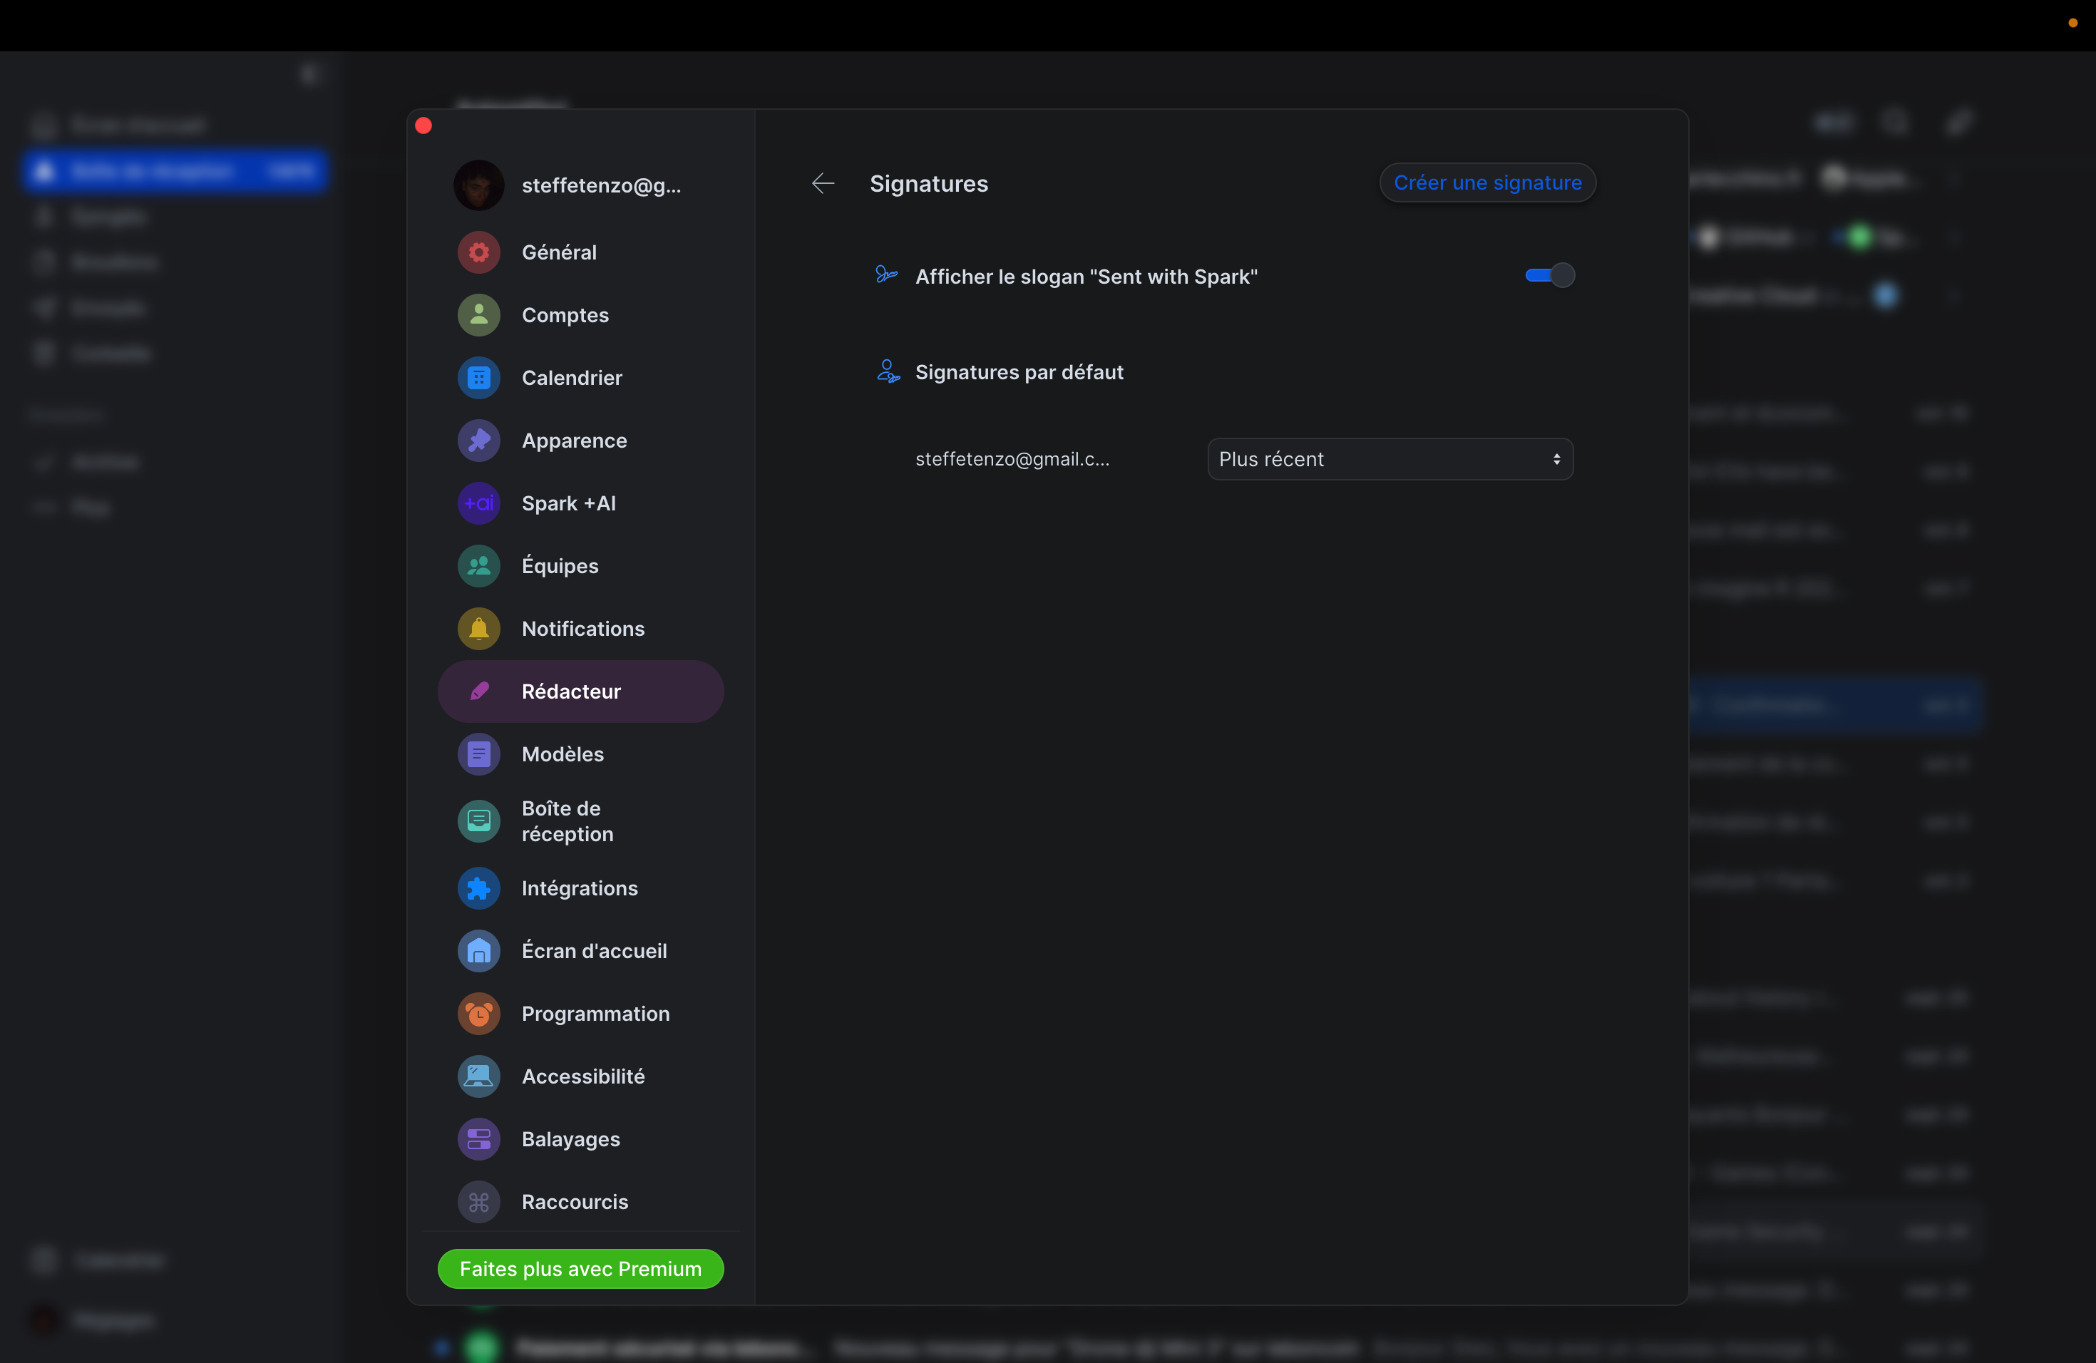2096x1363 pixels.
Task: Click the Faites plus avec Premium button
Action: 580,1269
